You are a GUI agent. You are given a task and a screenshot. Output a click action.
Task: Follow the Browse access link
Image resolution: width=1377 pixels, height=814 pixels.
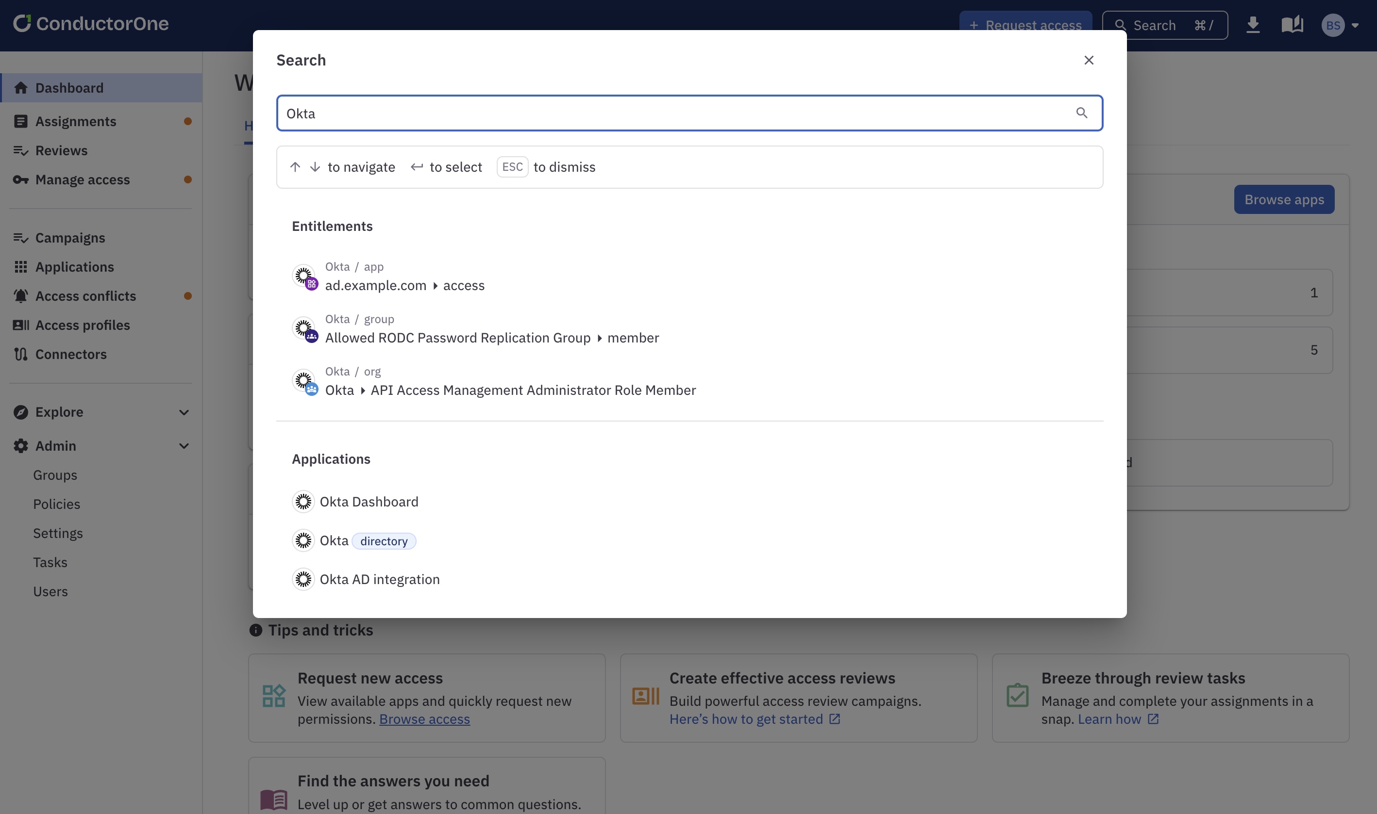tap(424, 718)
